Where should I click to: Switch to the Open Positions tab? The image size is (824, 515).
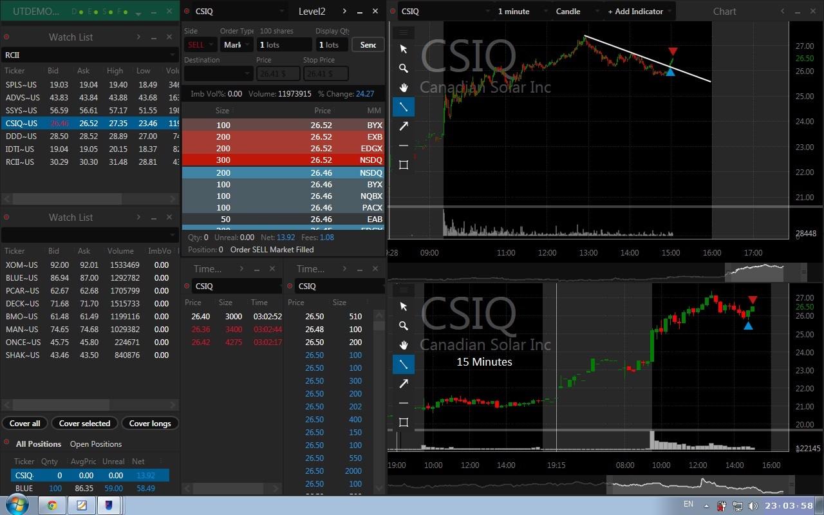pos(95,444)
